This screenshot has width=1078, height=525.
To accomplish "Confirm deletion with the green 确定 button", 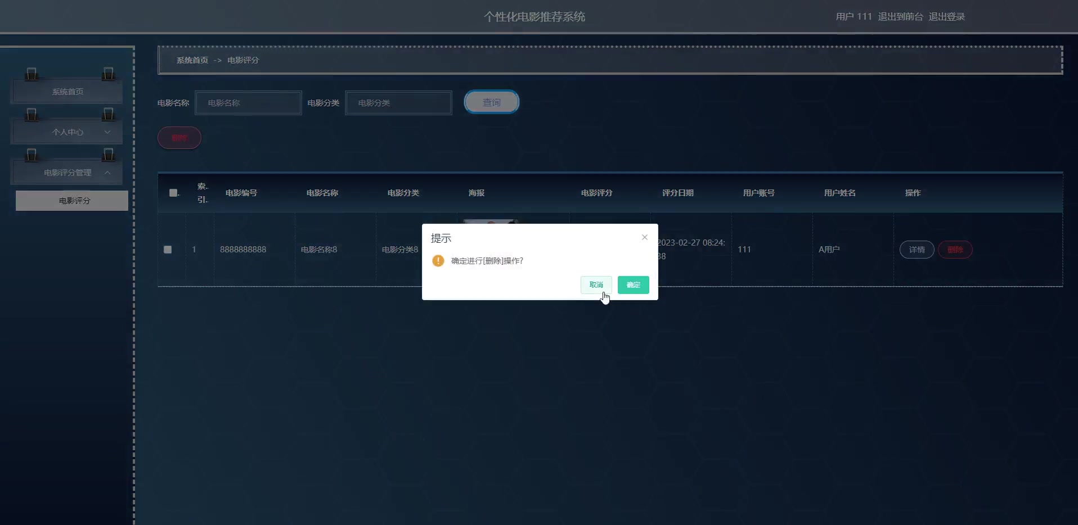I will pos(632,285).
